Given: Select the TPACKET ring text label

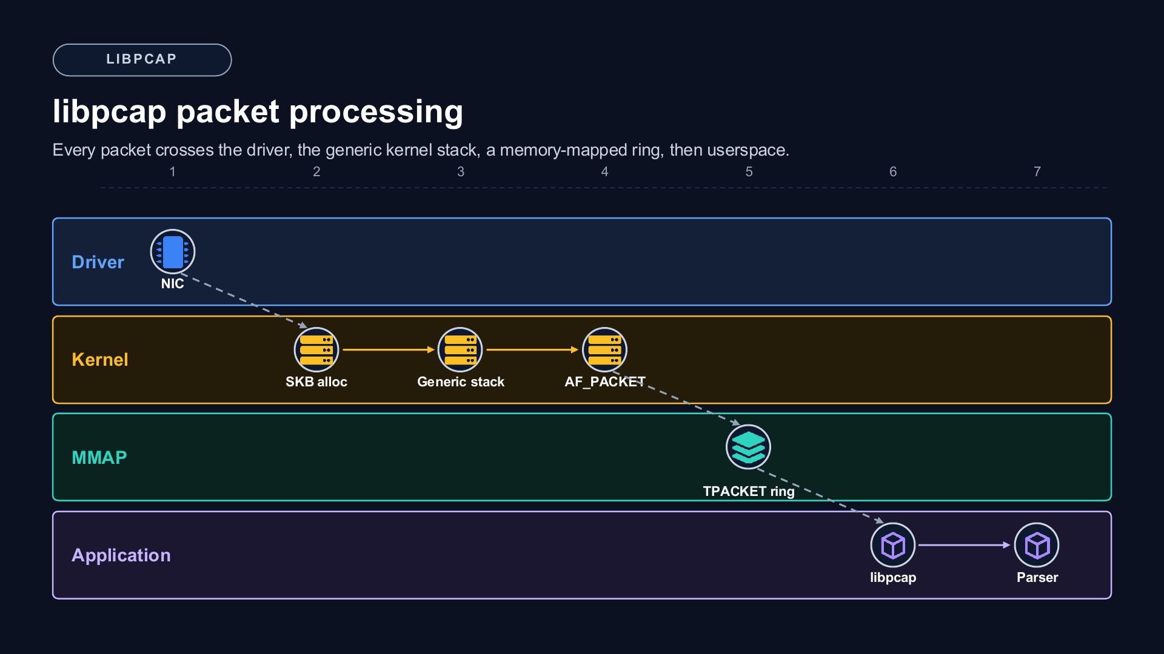Looking at the screenshot, I should (x=749, y=491).
